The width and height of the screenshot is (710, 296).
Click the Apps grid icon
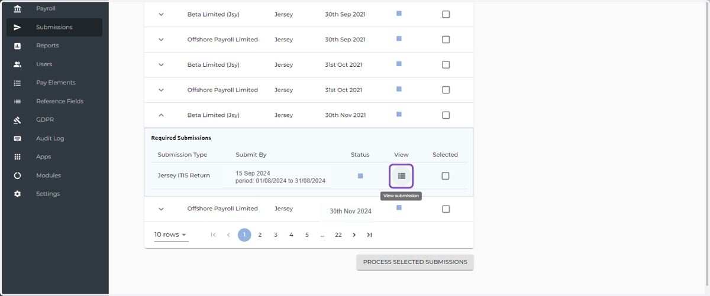pyautogui.click(x=17, y=157)
